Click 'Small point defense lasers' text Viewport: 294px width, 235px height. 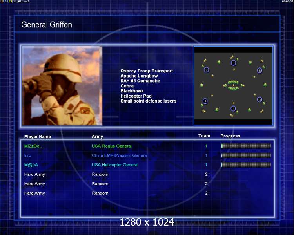click(x=149, y=101)
